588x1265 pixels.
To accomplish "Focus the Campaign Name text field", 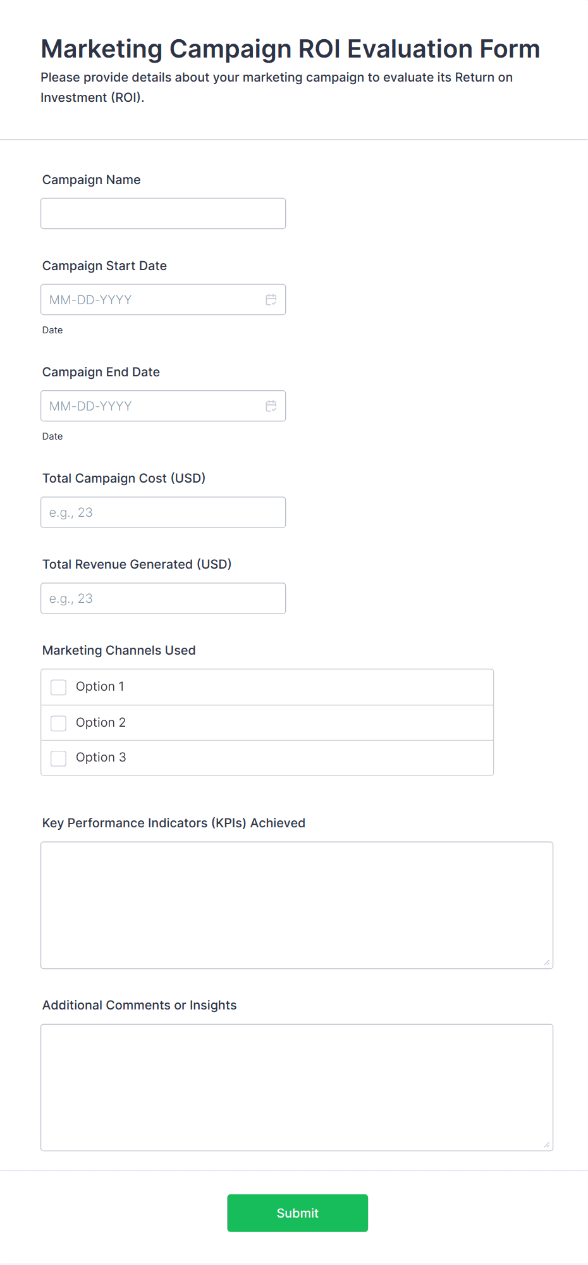I will point(163,214).
